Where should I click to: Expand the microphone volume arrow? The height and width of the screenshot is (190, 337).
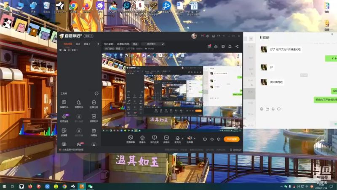[x=182, y=138]
